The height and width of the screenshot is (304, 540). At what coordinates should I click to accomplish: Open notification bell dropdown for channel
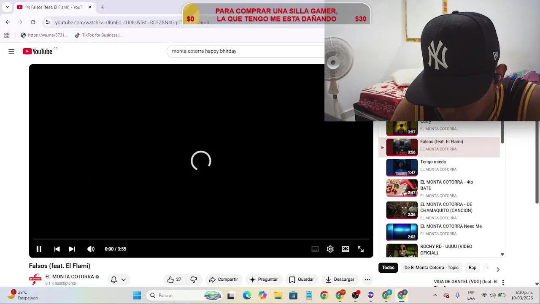click(118, 280)
